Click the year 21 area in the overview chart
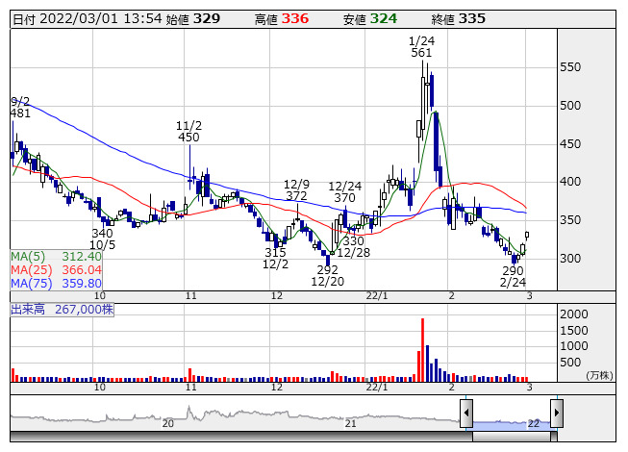628x452 pixels. click(x=351, y=421)
